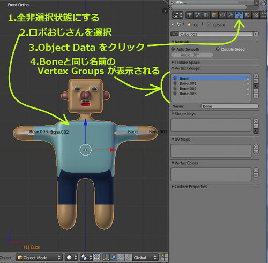Image resolution: width=268 pixels, height=263 pixels.
Task: Open the Render properties camera tab
Action: point(189,15)
